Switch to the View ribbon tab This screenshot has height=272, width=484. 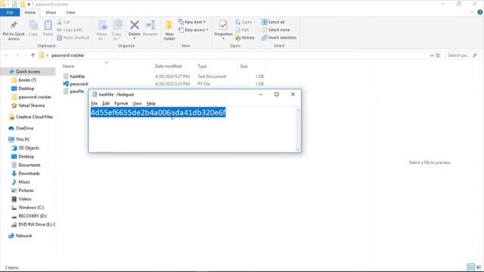tap(70, 12)
